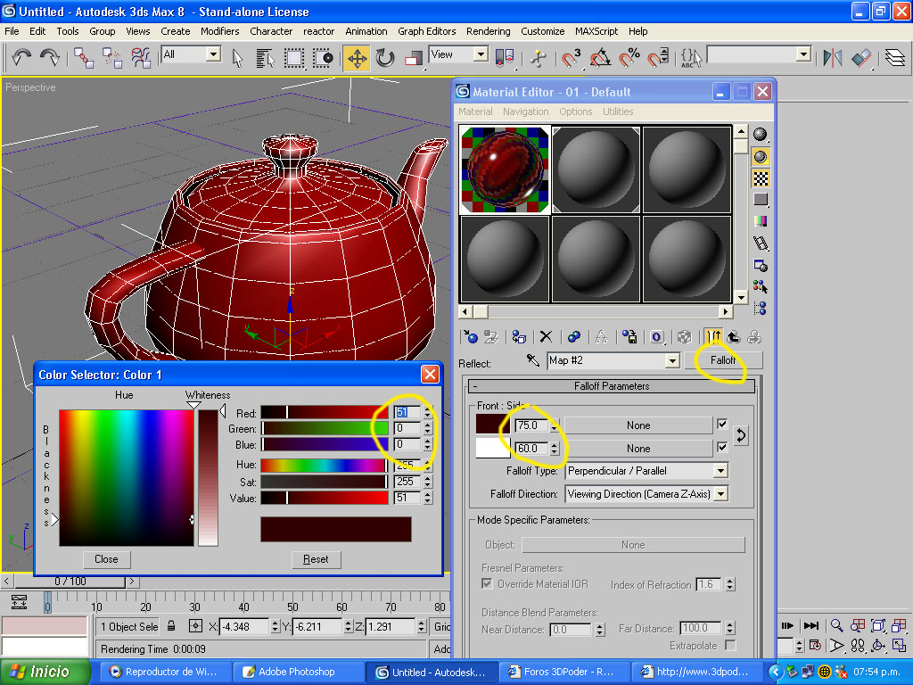913x685 pixels.
Task: Click Reset Map/Mtl (X) icon
Action: point(546,336)
